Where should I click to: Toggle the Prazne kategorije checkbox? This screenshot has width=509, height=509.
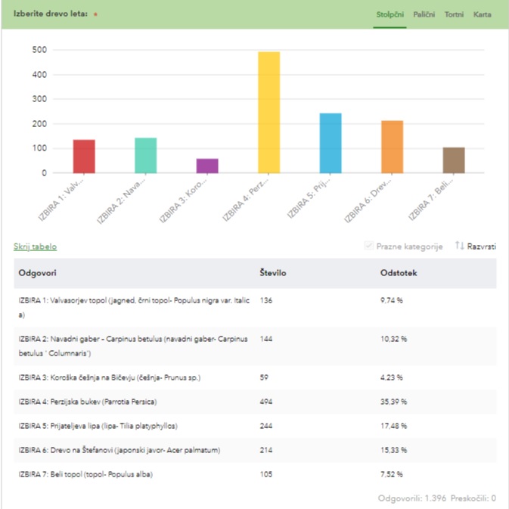click(x=369, y=247)
